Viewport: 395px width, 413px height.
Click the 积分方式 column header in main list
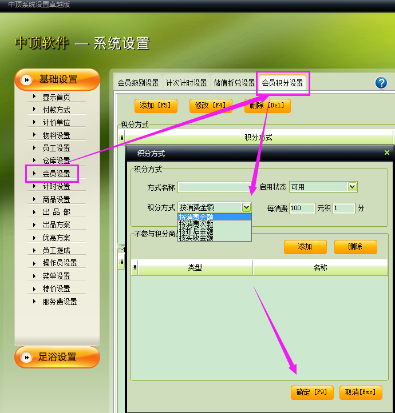[258, 137]
